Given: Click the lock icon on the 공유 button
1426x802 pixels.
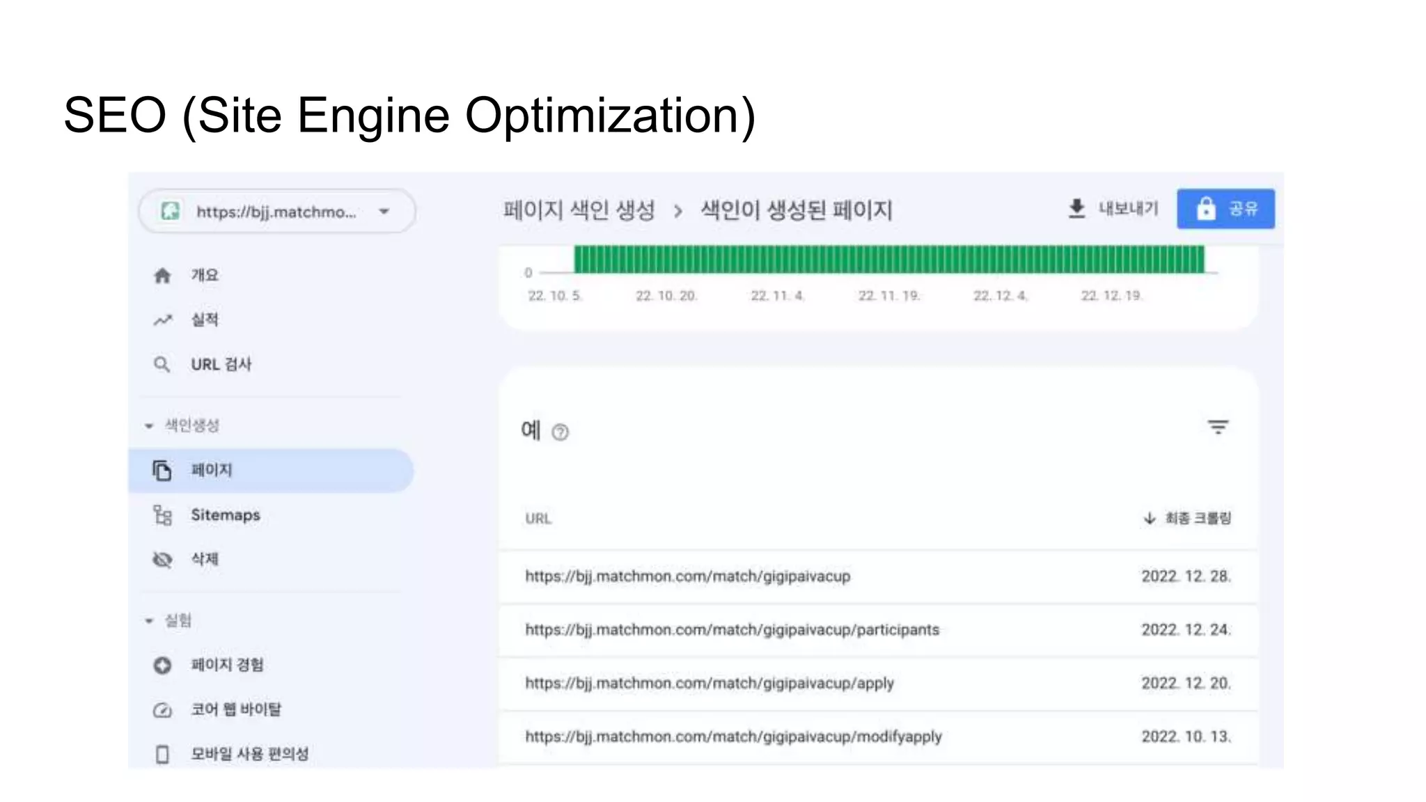Looking at the screenshot, I should tap(1206, 208).
